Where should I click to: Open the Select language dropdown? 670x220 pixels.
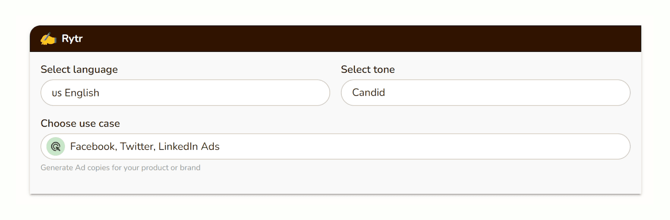click(x=185, y=93)
